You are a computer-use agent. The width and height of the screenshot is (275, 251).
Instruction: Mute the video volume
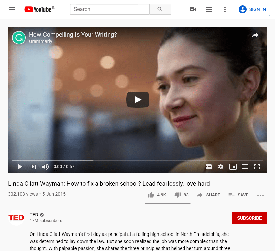click(45, 167)
